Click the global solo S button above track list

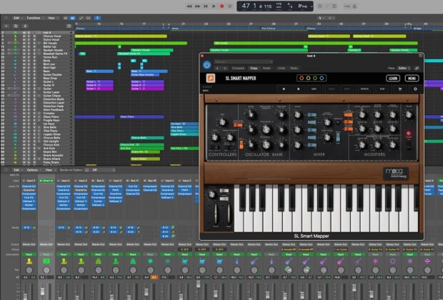tap(25, 26)
